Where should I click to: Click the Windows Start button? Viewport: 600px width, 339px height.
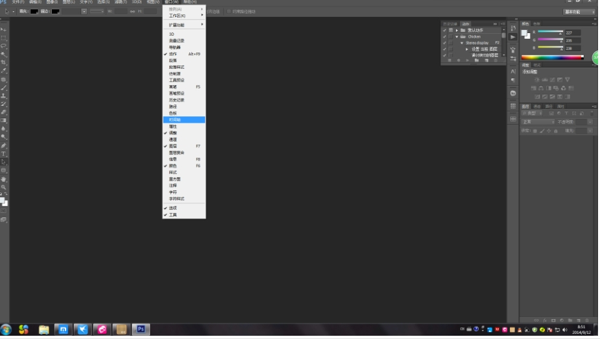tap(6, 330)
